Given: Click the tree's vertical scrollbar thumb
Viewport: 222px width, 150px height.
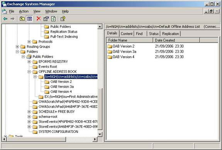Looking at the screenshot, I should [100, 109].
